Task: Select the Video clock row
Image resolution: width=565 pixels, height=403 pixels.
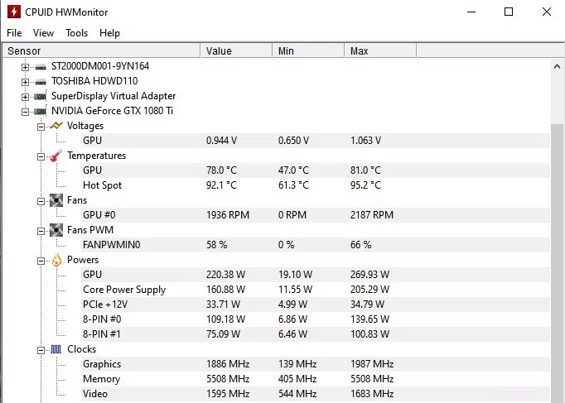Action: pos(316,394)
